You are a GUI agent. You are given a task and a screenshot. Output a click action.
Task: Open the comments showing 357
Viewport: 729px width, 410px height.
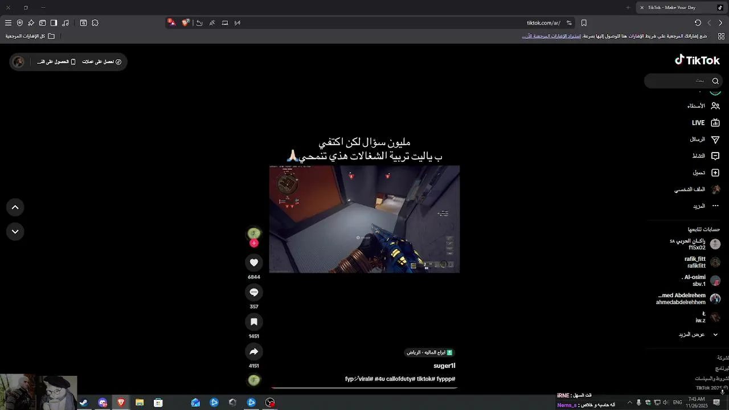pos(254,292)
